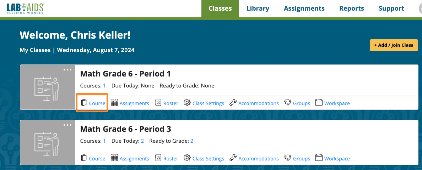422x170 pixels.
Task: Click the Class Settings gear icon for Period 1
Action: tap(187, 103)
